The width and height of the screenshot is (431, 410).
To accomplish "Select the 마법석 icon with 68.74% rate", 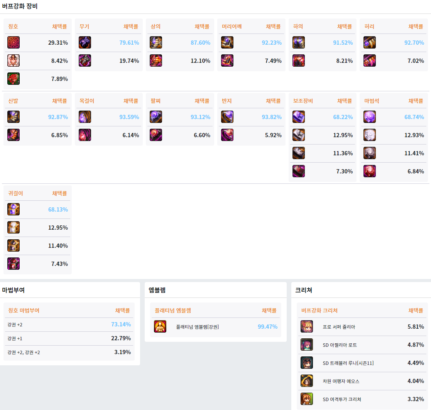I will [x=370, y=117].
